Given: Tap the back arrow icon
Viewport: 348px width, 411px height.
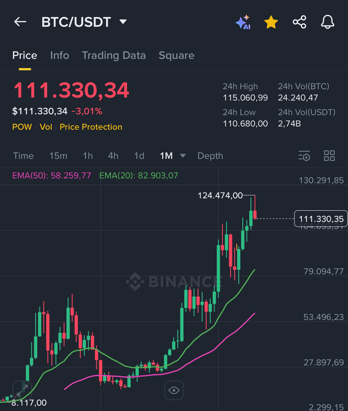Looking at the screenshot, I should pos(20,22).
